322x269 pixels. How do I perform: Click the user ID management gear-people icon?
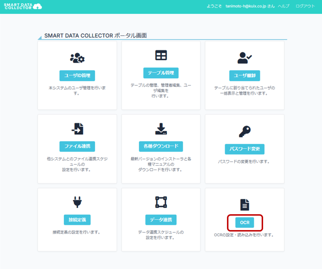coord(77,58)
